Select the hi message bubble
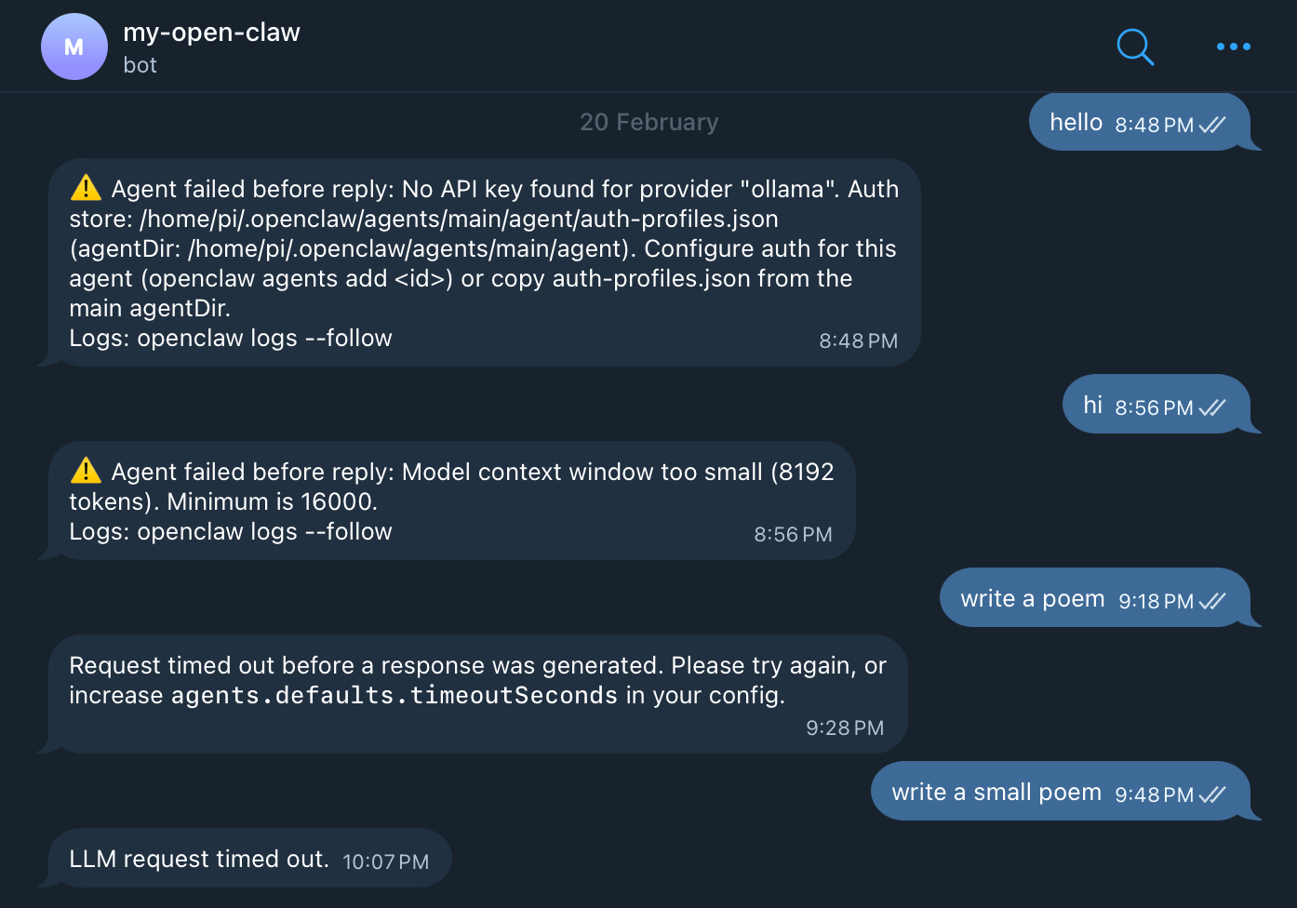 [1092, 406]
